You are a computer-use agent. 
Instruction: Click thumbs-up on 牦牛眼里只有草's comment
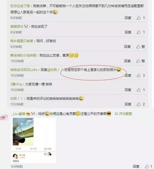[x=140, y=47]
